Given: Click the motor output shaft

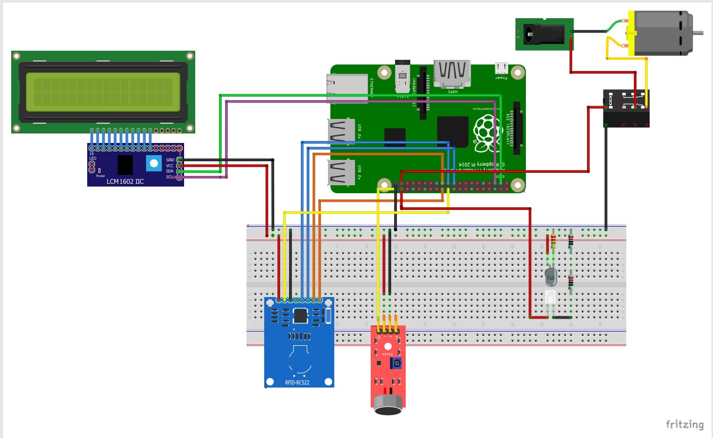Looking at the screenshot, I should [698, 33].
